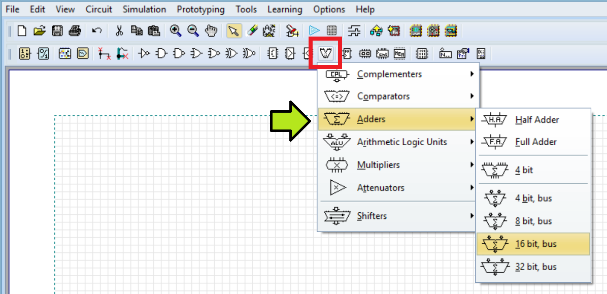This screenshot has height=294, width=607.
Task: Insert the 0/1 output component
Action: (x=43, y=53)
